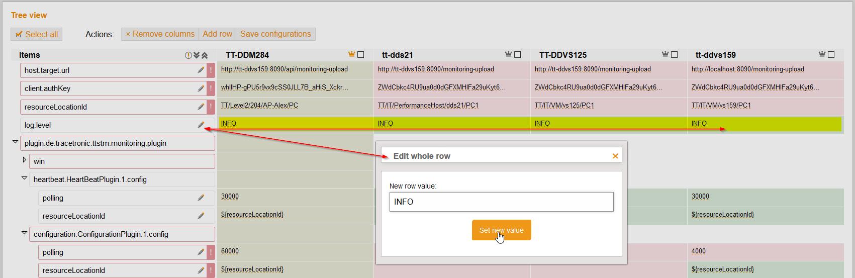Click the pencil edit icon on log.level row

(201, 125)
